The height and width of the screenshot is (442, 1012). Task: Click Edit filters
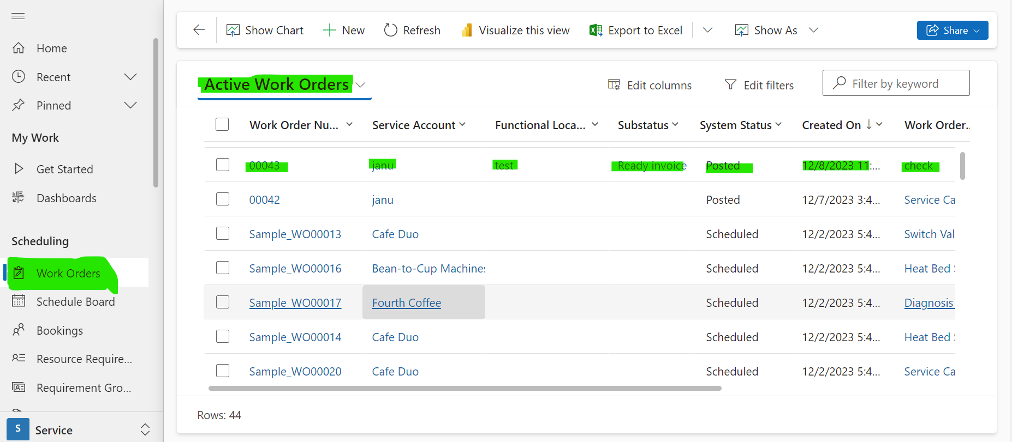coord(759,85)
